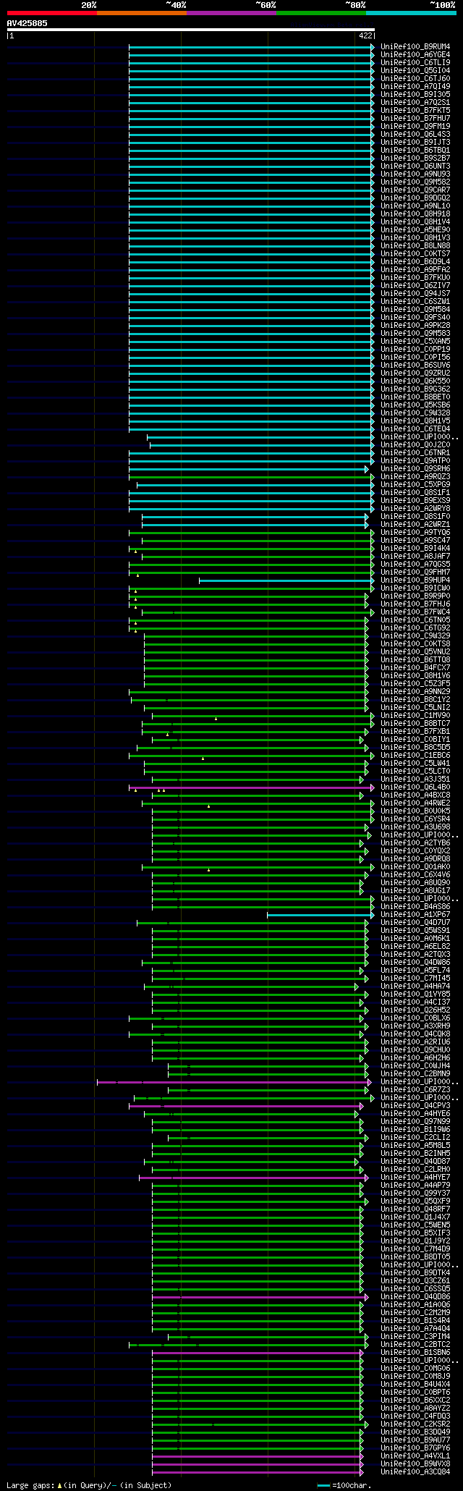
Task: Click the orange ~40% identity color bar
Action: [141, 12]
